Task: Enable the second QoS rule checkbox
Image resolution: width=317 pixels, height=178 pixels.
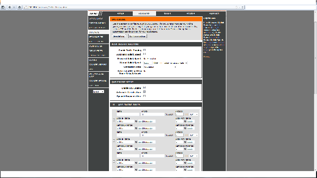Action: coord(114,140)
